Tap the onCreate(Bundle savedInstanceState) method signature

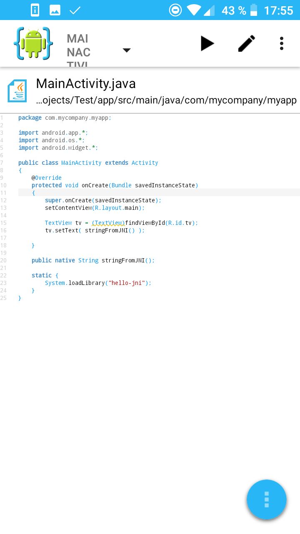pos(140,185)
